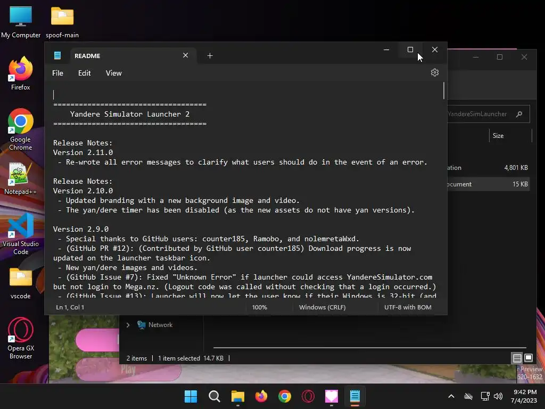Open the File menu
Screen dimensions: 545x409
click(57, 73)
